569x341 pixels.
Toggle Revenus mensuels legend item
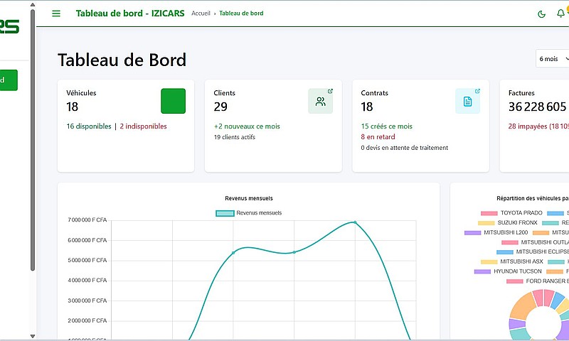pyautogui.click(x=249, y=212)
